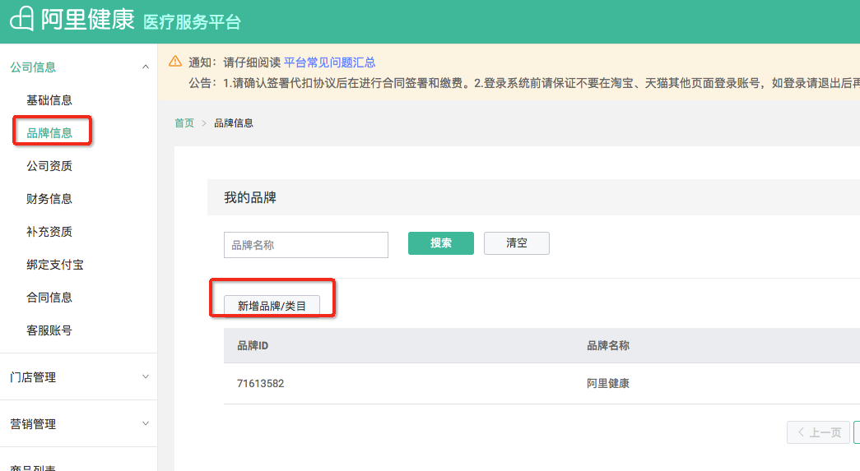Click the 品牌名称 column header
The width and height of the screenshot is (860, 471).
tap(608, 345)
